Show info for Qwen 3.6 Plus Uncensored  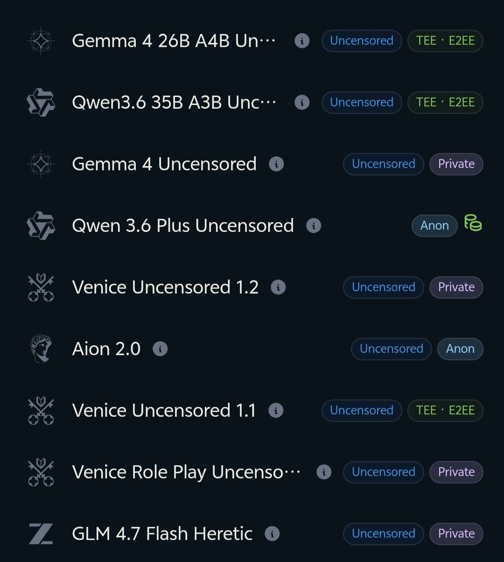click(314, 226)
